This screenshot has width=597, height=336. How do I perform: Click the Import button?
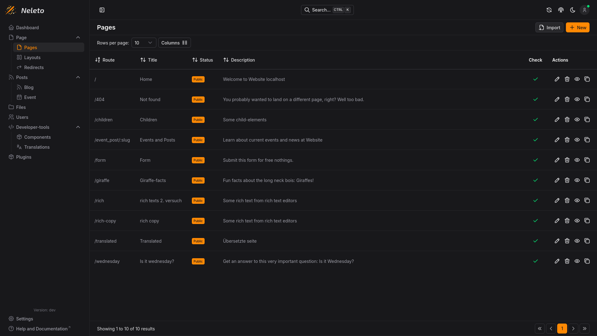(549, 28)
